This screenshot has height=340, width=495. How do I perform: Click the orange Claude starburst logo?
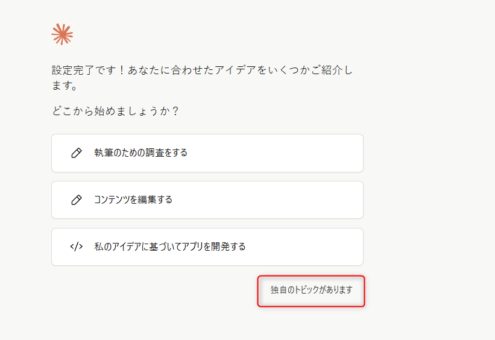coord(62,34)
